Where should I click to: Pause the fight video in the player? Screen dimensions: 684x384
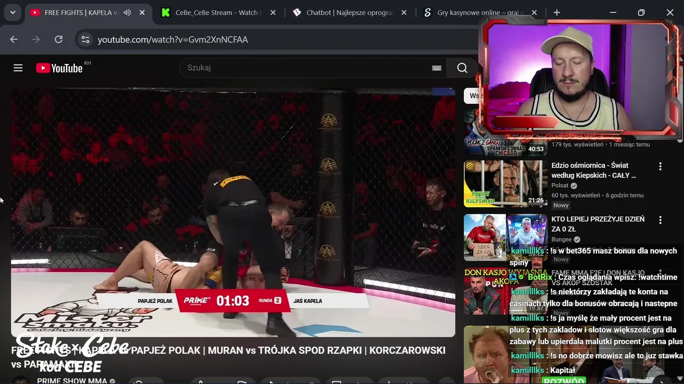tap(233, 213)
